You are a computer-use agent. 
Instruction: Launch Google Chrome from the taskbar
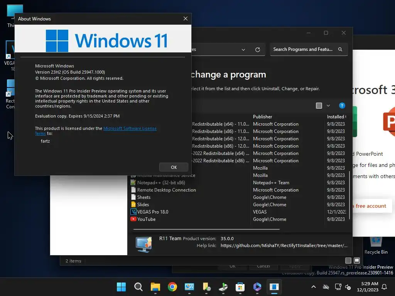point(172,287)
